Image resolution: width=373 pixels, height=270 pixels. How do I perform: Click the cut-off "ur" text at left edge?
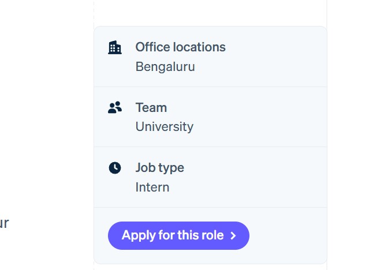(x=3, y=223)
